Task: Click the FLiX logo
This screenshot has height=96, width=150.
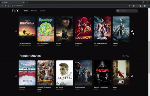Action: (15, 11)
